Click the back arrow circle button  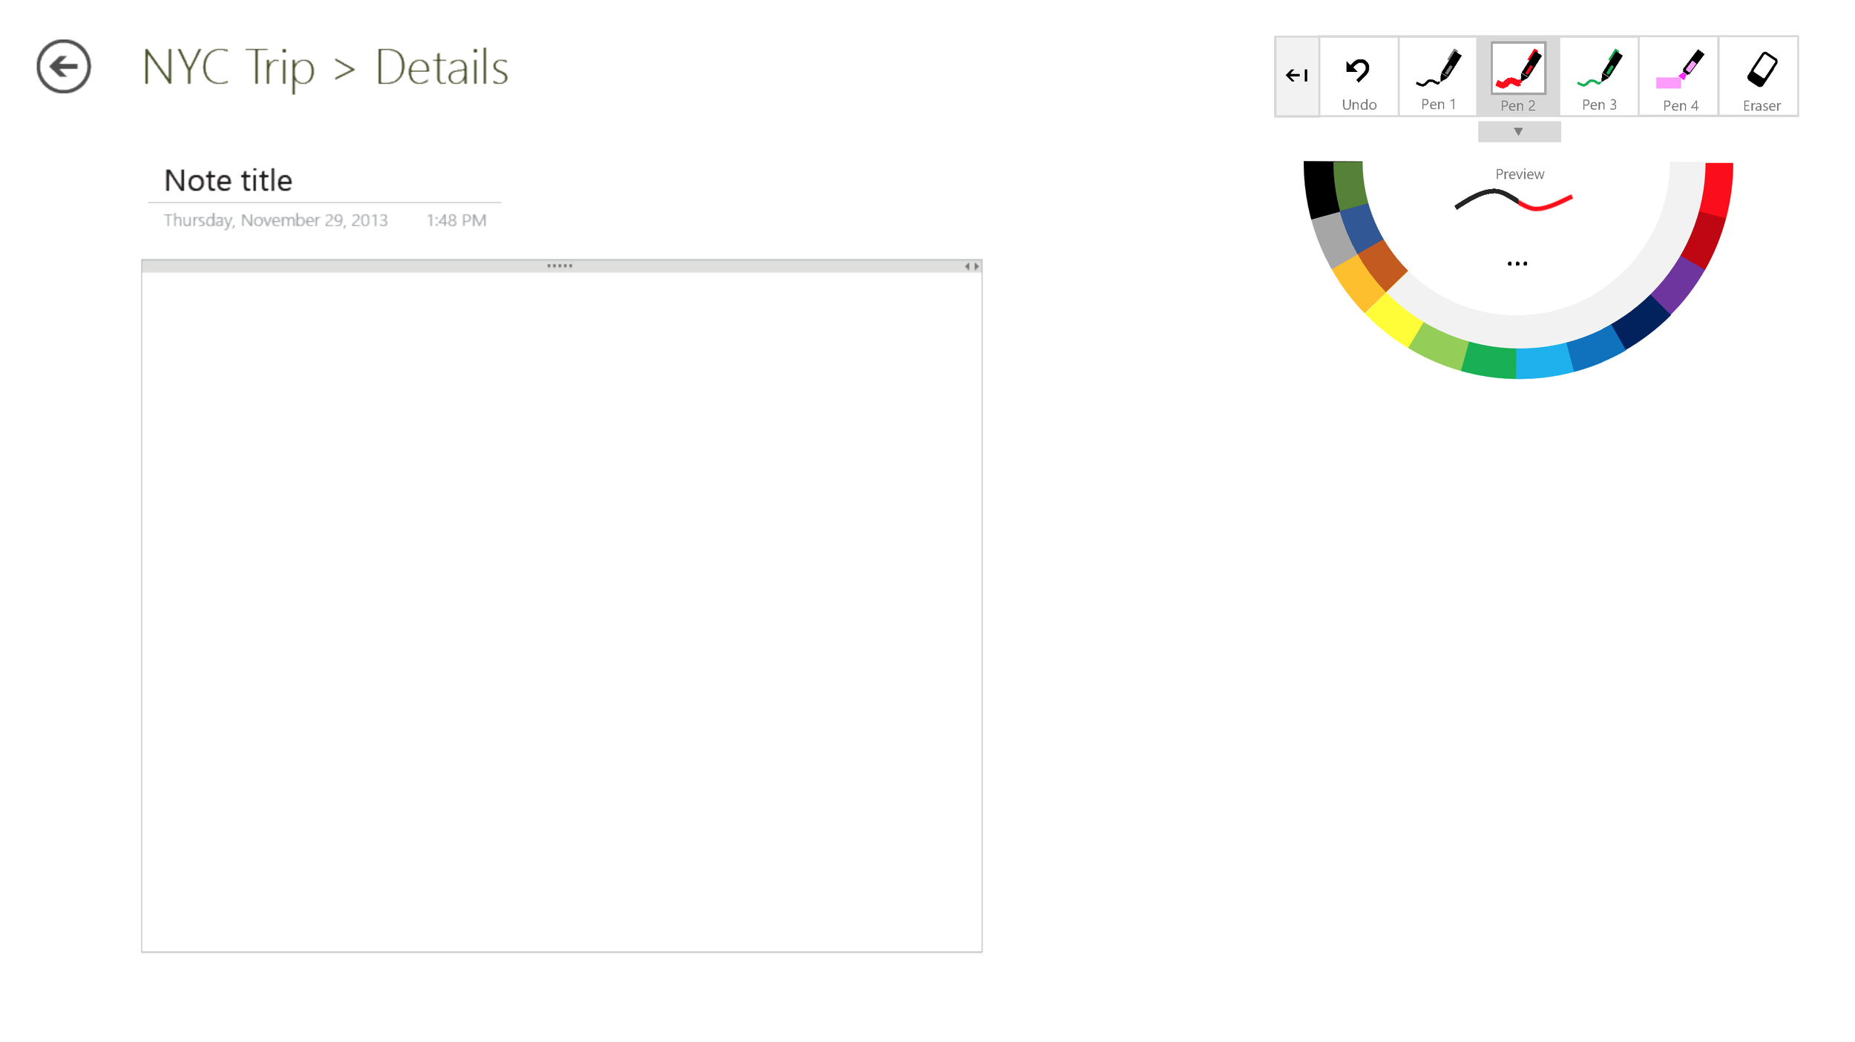(64, 67)
